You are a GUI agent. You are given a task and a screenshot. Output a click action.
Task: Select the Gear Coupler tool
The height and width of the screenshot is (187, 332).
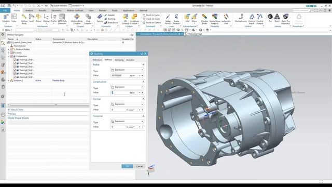point(88,19)
